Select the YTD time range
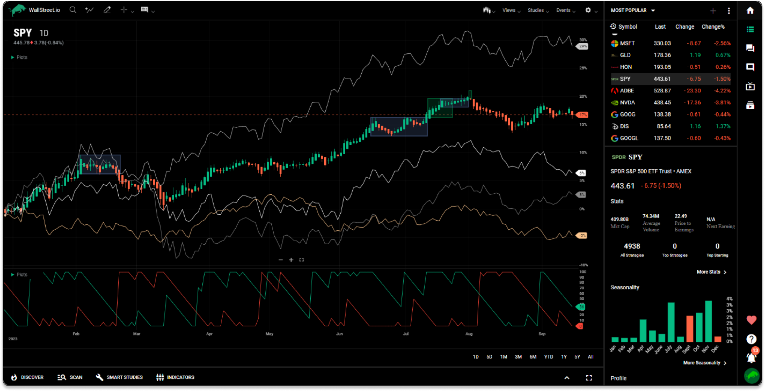The image size is (765, 391). pyautogui.click(x=549, y=357)
